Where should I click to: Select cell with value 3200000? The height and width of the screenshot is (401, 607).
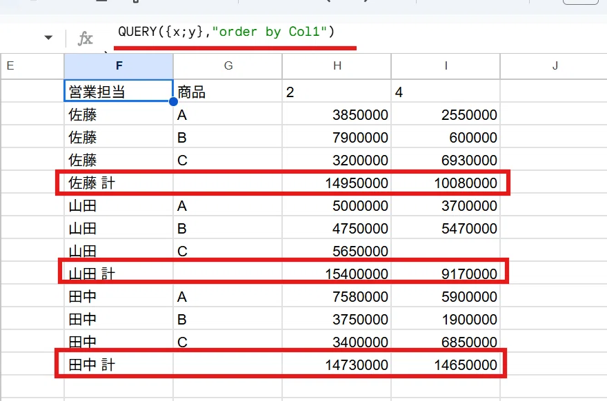pos(337,159)
